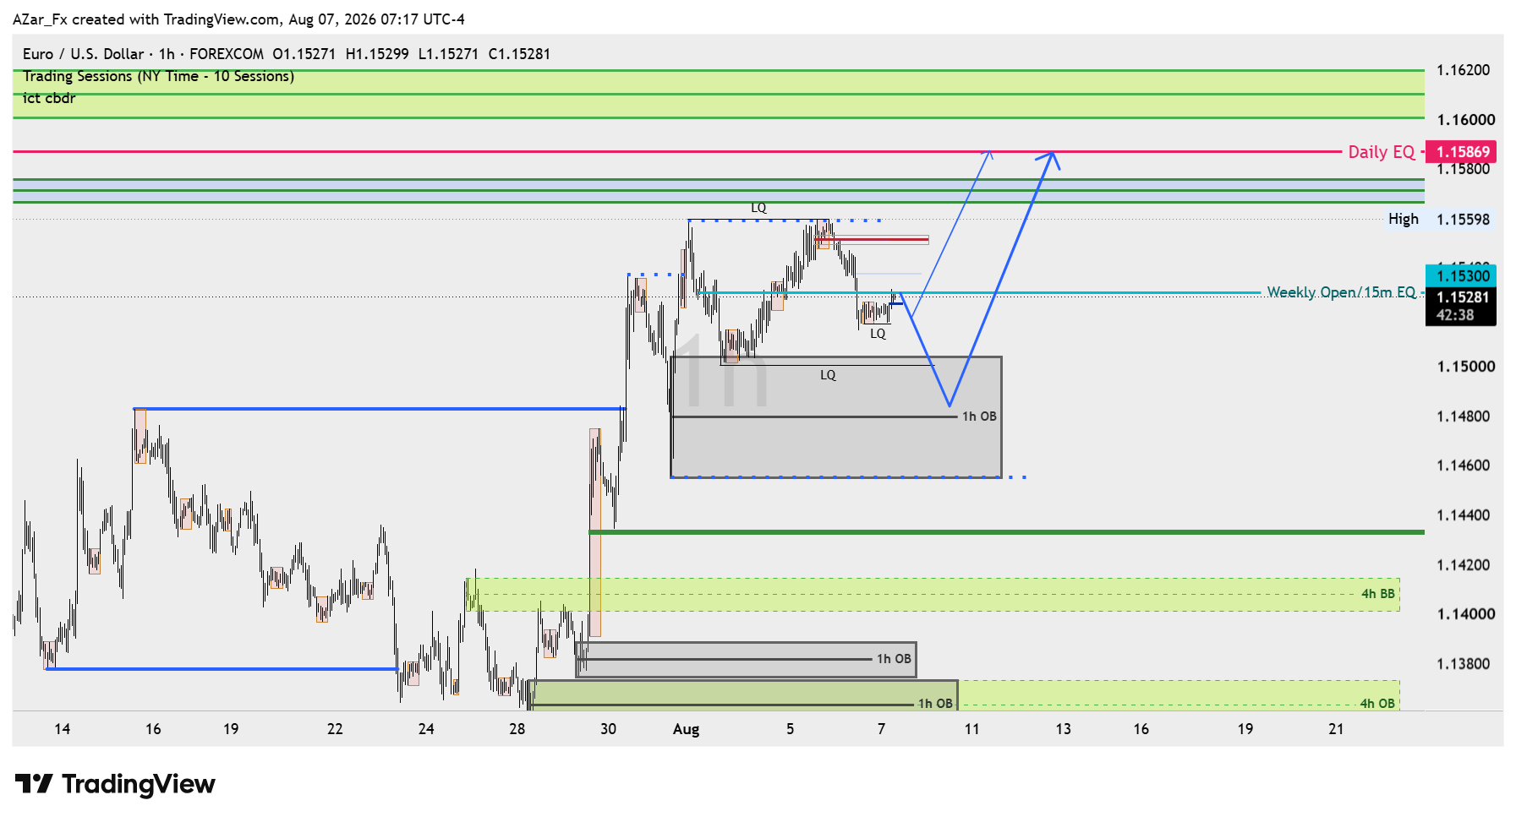
Task: Click the pink 'Daily EQ' line label
Action: 1382,152
